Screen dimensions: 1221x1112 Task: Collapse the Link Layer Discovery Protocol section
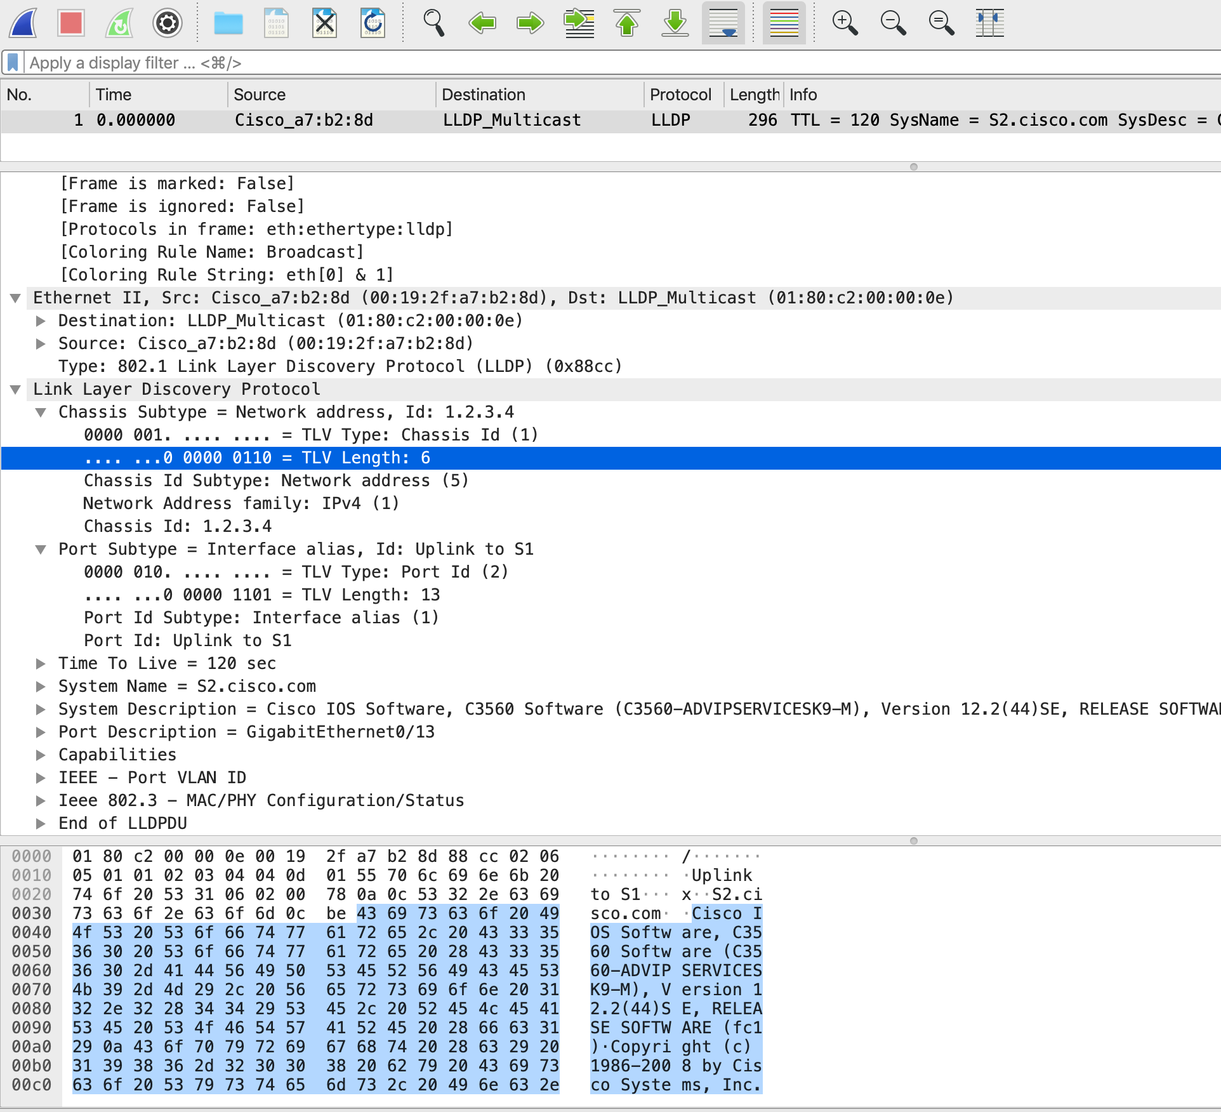(x=16, y=389)
